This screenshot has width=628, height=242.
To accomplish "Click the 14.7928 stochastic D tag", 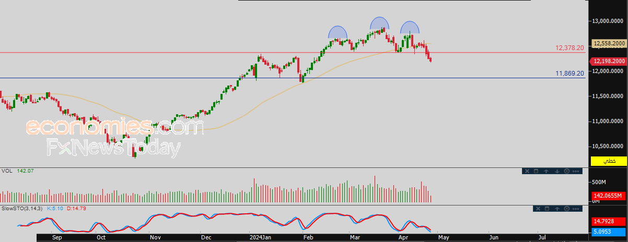I will [609, 222].
